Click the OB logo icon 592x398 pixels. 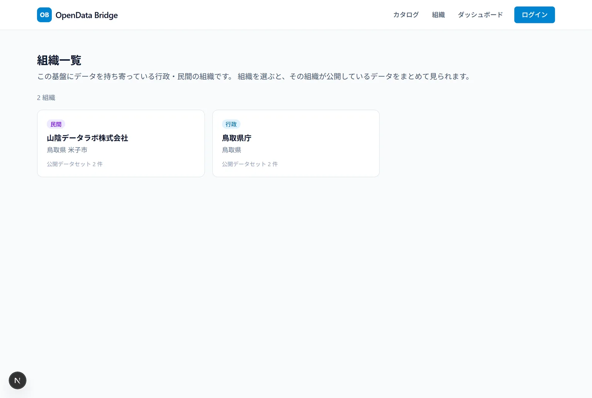(44, 15)
